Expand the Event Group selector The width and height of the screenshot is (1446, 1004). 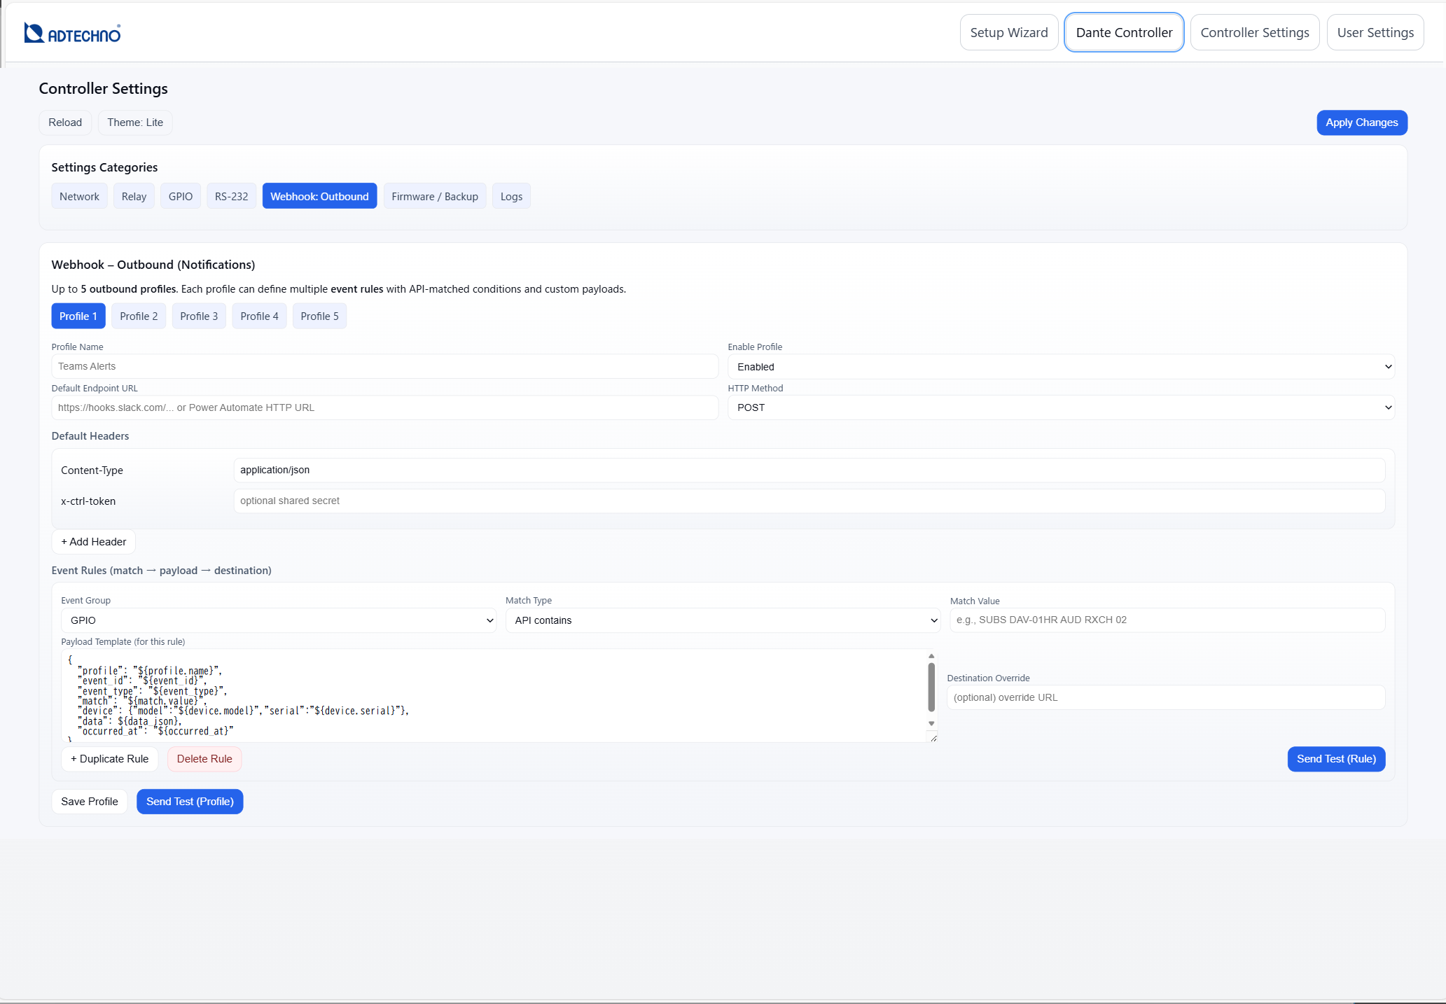[x=277, y=620]
